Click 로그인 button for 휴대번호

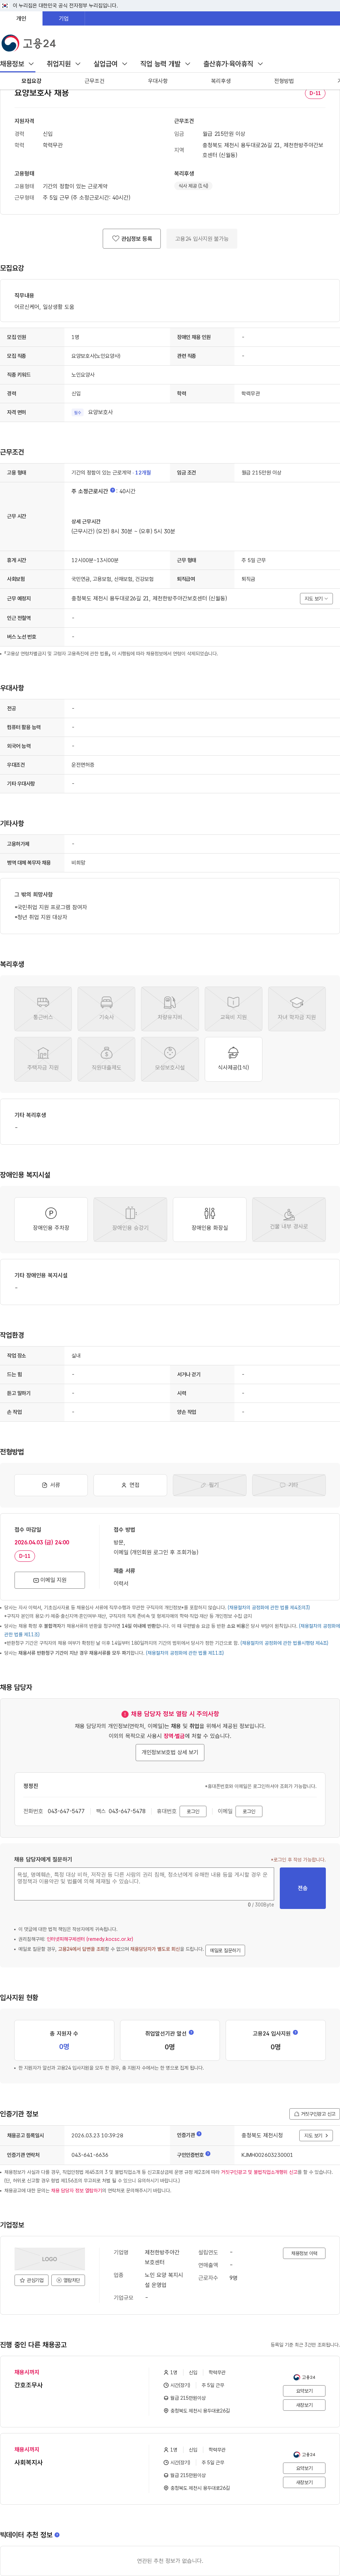pyautogui.click(x=193, y=1811)
